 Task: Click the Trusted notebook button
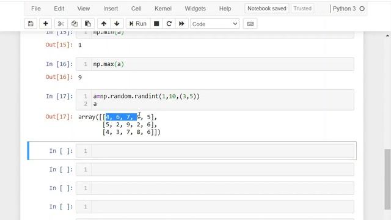(302, 9)
